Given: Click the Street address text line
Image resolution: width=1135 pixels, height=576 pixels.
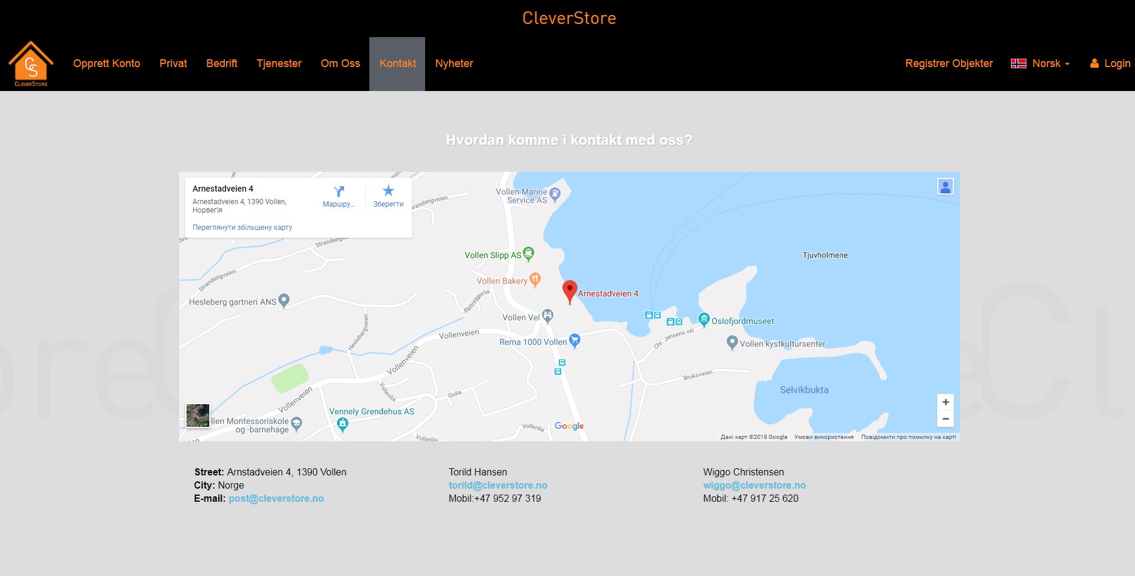Looking at the screenshot, I should pyautogui.click(x=270, y=472).
